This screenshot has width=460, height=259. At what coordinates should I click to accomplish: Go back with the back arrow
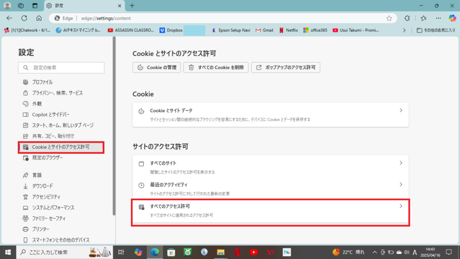tap(9, 18)
